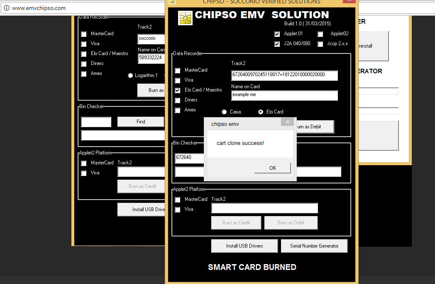Click empty Bin Checker input in back window
Image resolution: width=435 pixels, height=284 pixels.
(x=96, y=122)
